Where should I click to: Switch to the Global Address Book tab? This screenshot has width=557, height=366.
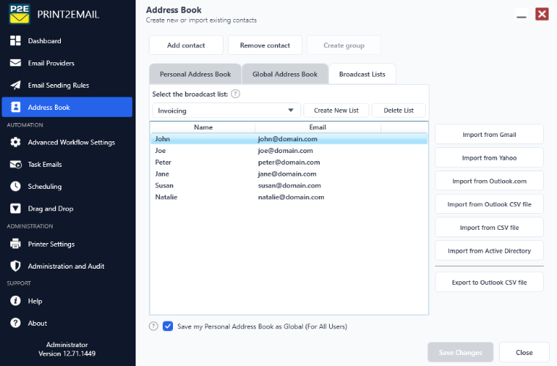click(x=285, y=74)
